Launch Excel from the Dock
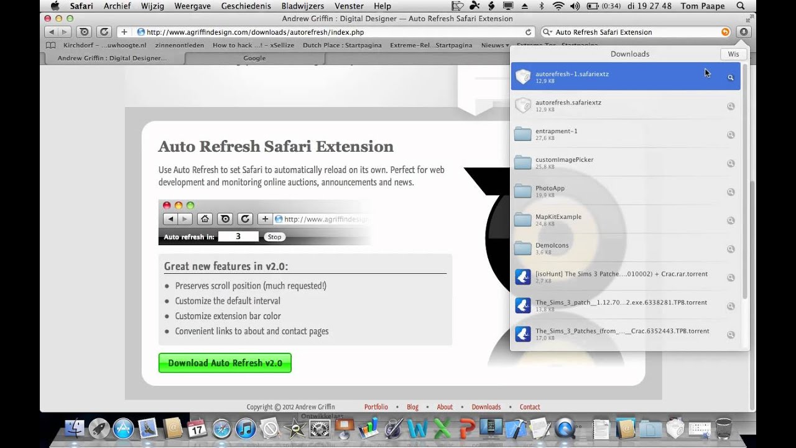 click(x=442, y=428)
